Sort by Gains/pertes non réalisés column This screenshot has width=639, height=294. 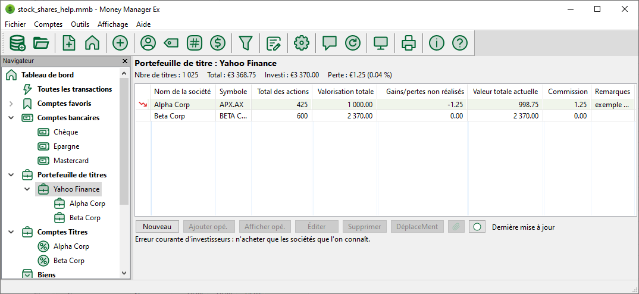(422, 92)
